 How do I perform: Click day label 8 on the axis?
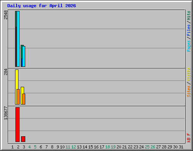tap(52, 147)
